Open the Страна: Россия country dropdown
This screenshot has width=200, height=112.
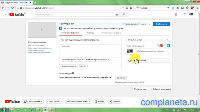click(x=54, y=101)
